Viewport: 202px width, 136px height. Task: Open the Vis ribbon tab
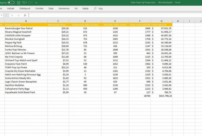[76, 9]
